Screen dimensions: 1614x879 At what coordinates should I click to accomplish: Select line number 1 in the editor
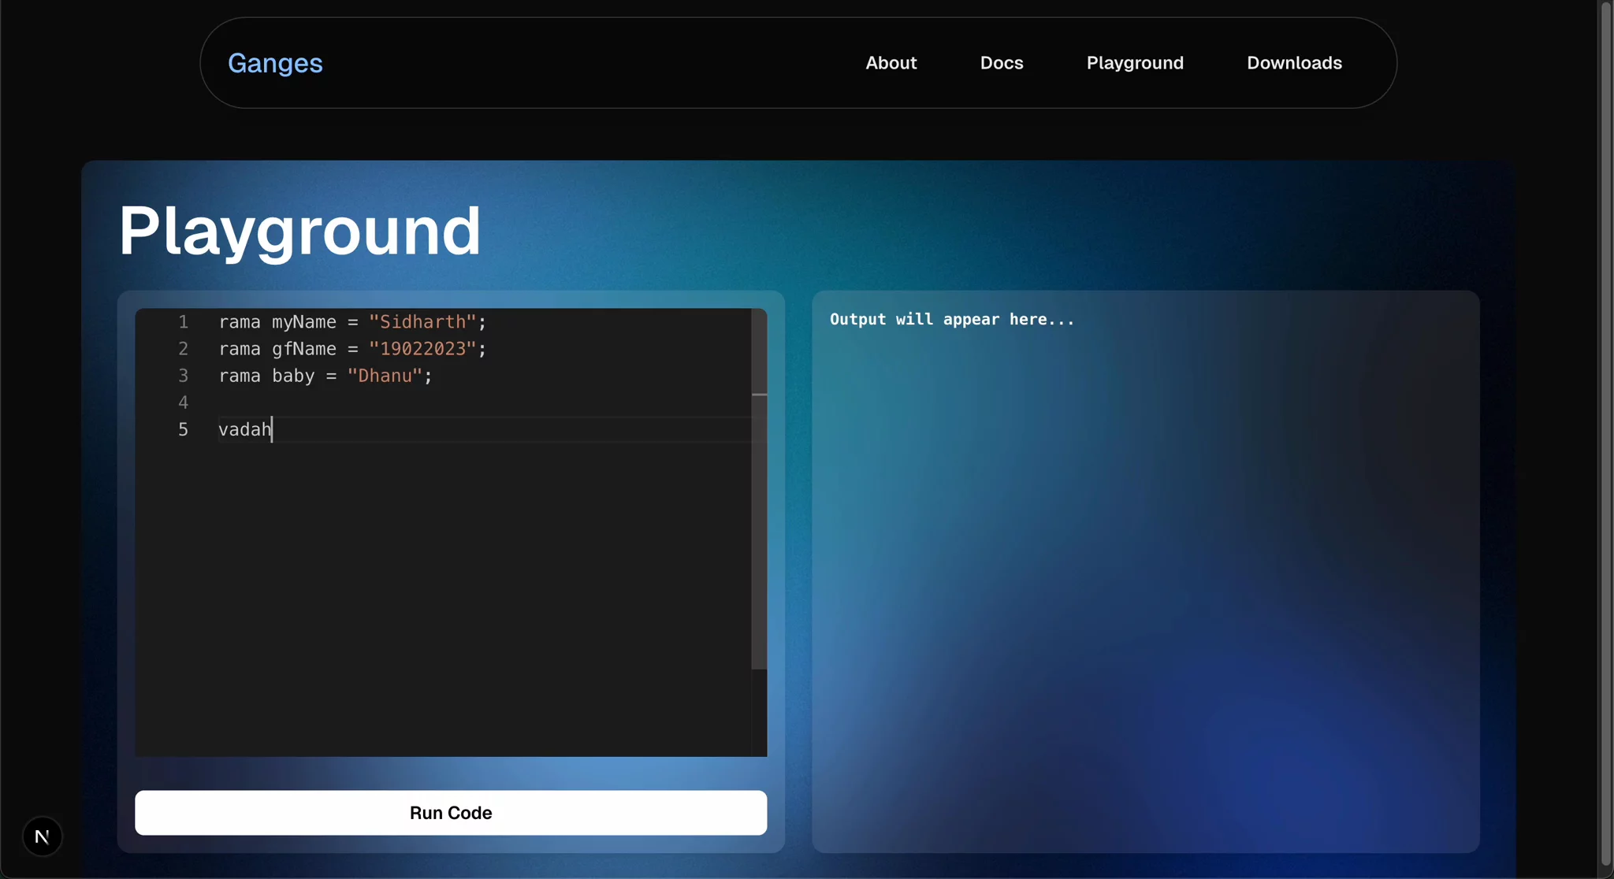(184, 321)
